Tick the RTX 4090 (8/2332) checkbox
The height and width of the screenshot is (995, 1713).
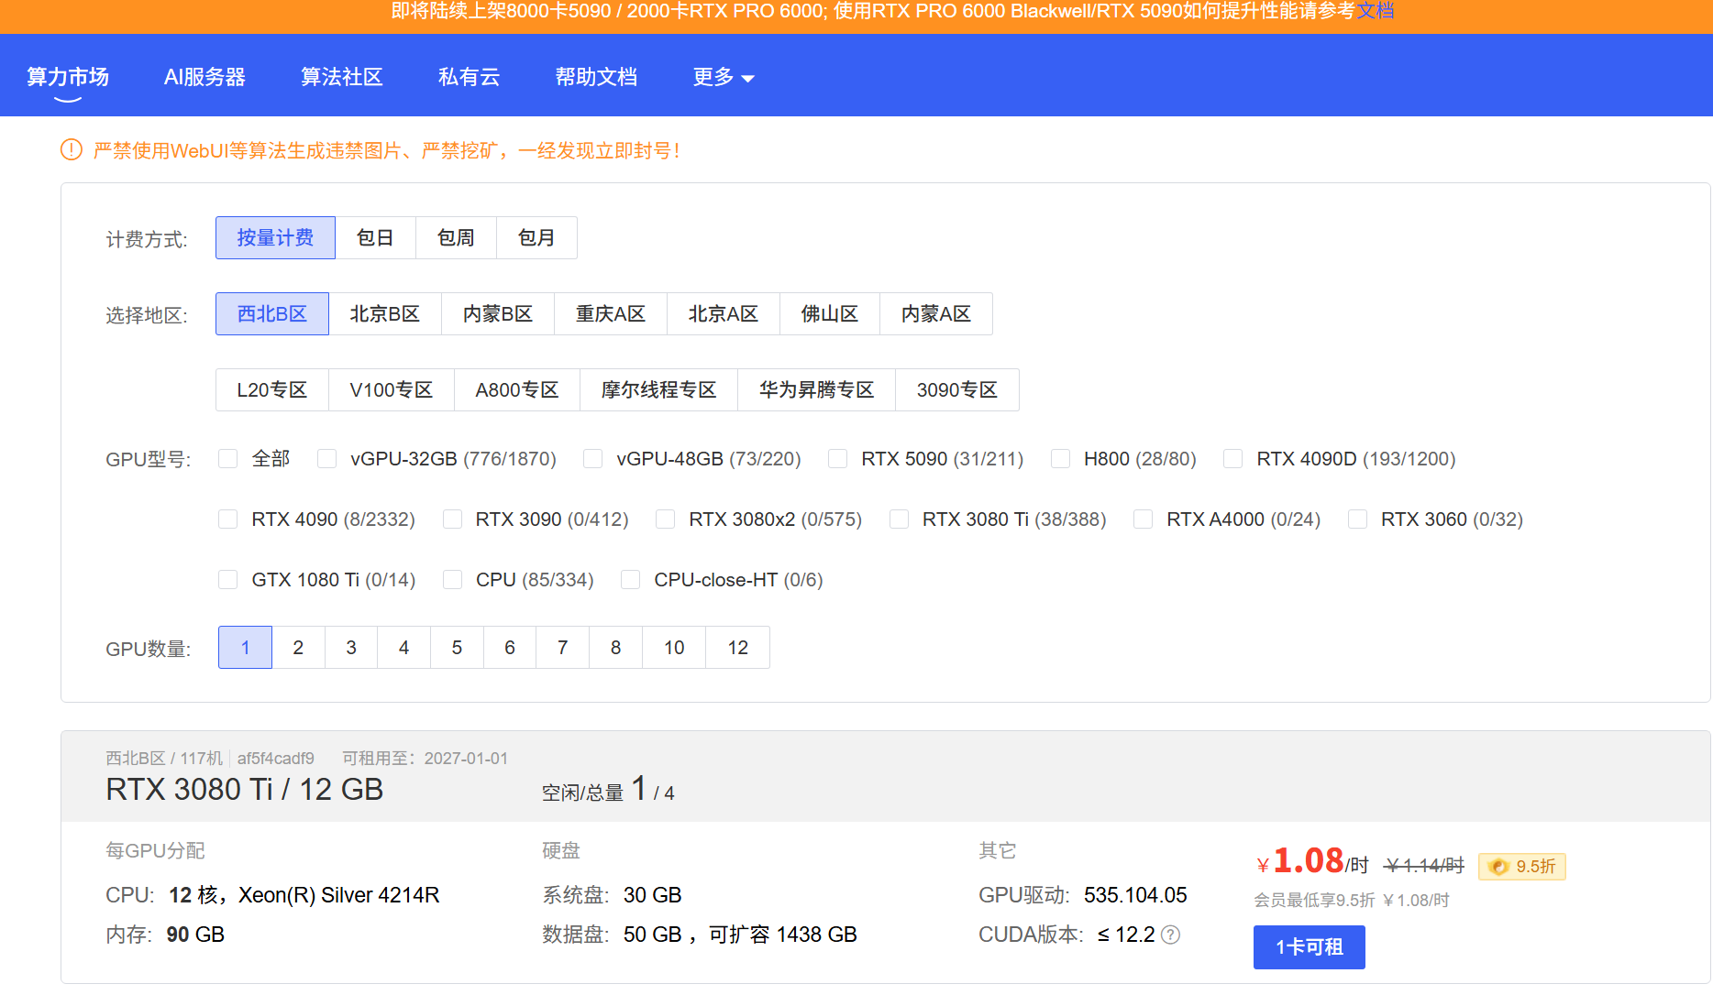click(228, 519)
